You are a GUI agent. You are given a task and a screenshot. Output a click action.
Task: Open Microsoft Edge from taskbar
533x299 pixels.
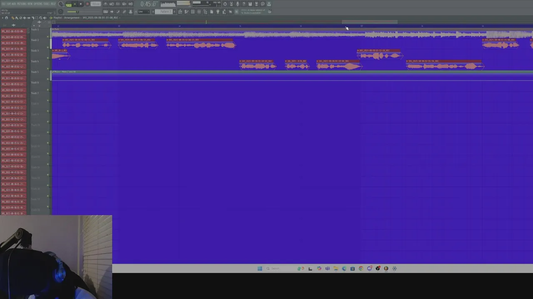(344, 268)
